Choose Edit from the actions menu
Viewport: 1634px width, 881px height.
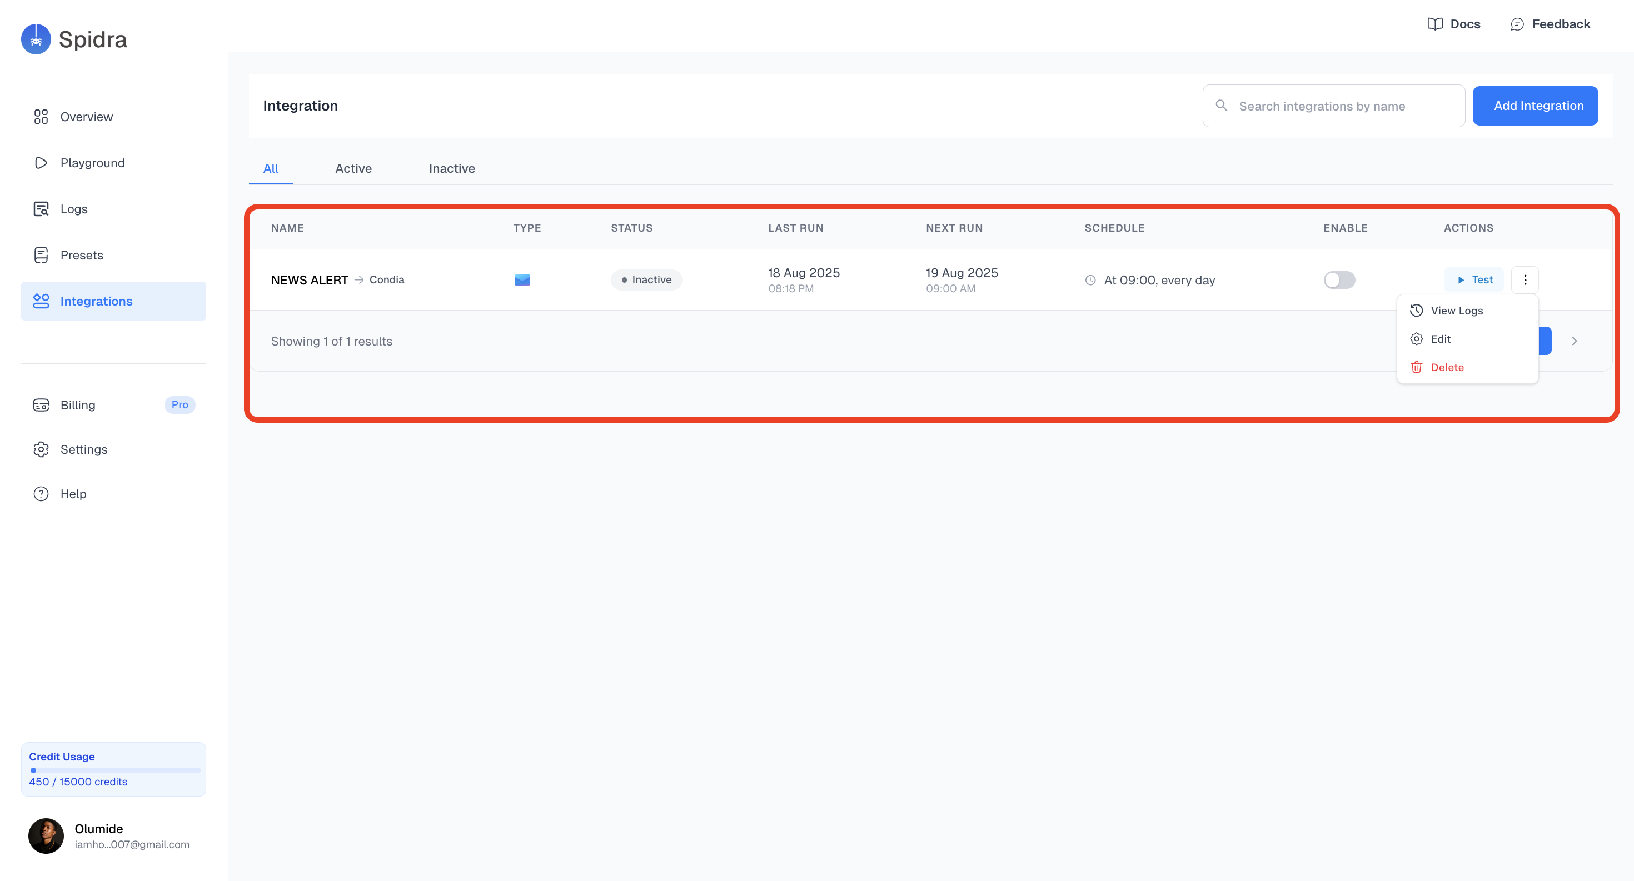point(1440,339)
